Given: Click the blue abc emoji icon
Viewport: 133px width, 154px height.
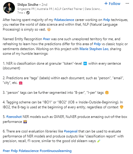Looking at the screenshot, I should (x=85, y=63).
